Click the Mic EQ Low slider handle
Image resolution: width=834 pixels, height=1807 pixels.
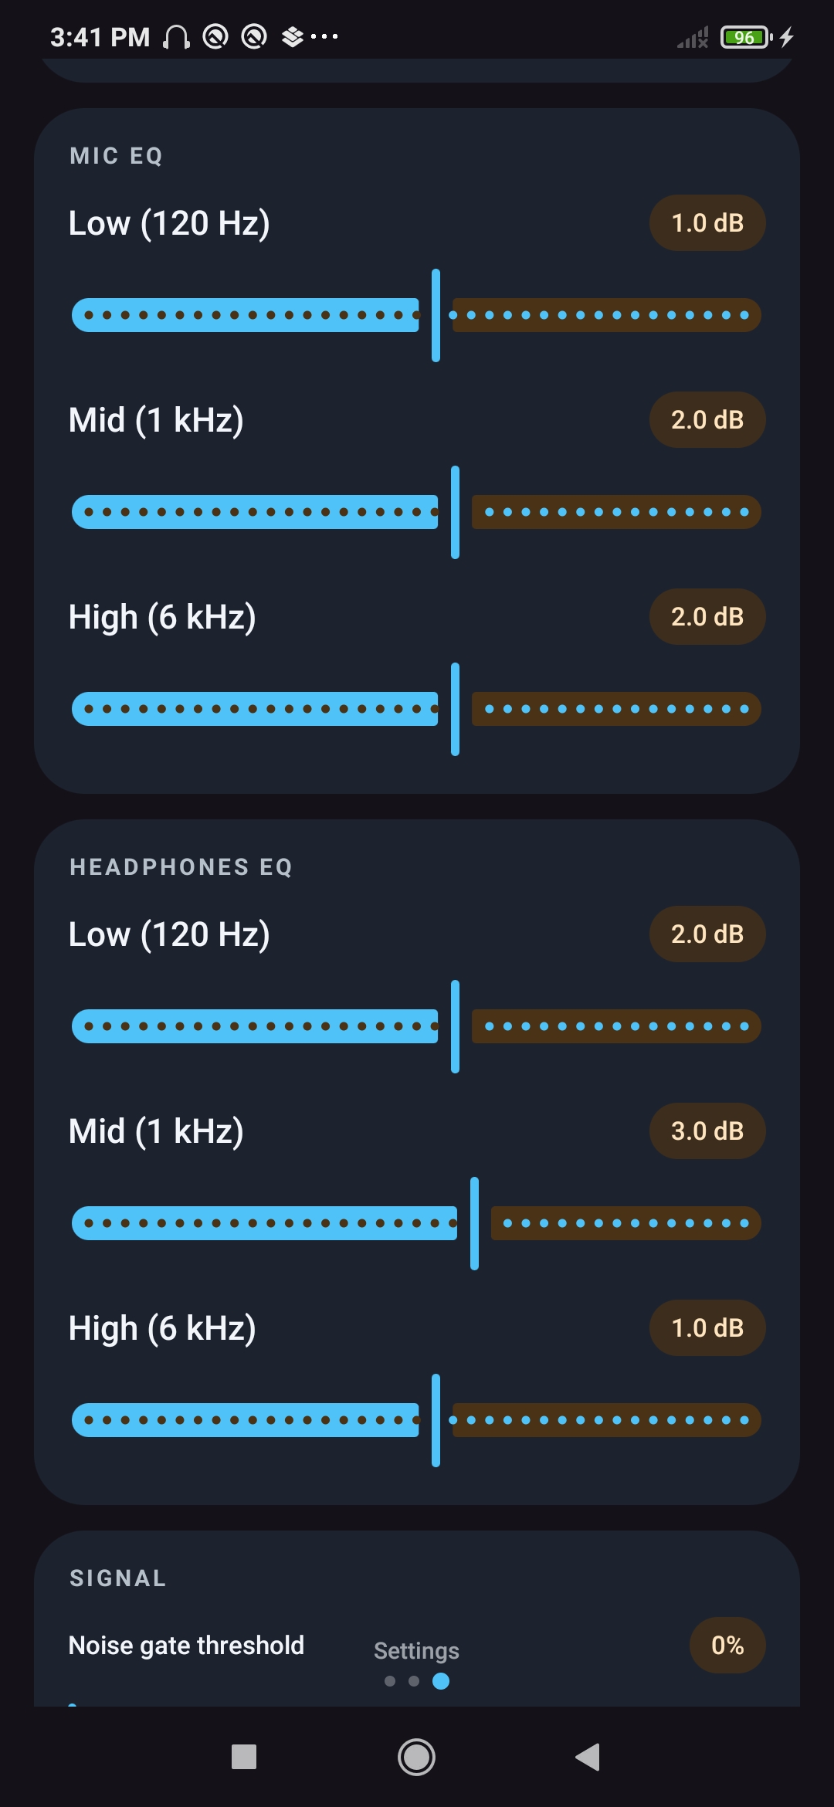click(x=436, y=315)
